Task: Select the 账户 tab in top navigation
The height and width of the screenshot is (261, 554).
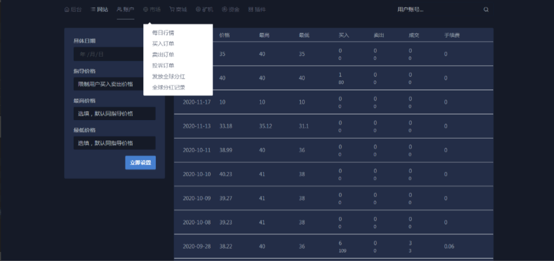Action: click(125, 10)
